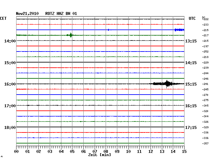Select the '18:00' CET time label
Image resolution: width=210 pixels, height=160 pixels.
tap(10, 127)
